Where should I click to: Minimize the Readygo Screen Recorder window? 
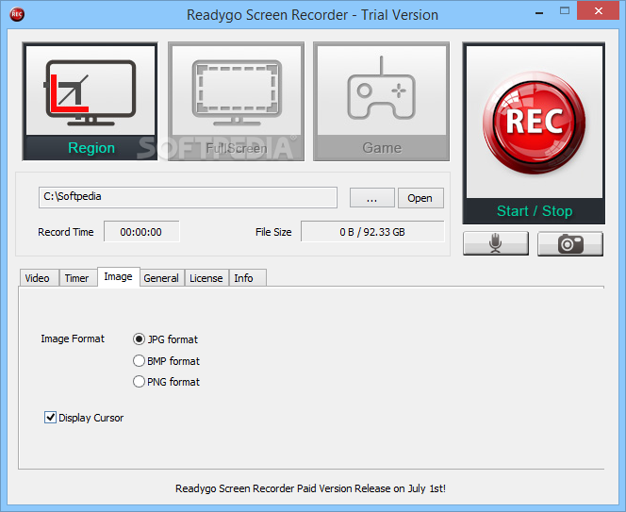[539, 12]
